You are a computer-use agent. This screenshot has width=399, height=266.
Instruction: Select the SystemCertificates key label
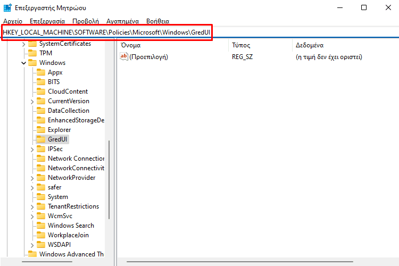coord(65,44)
